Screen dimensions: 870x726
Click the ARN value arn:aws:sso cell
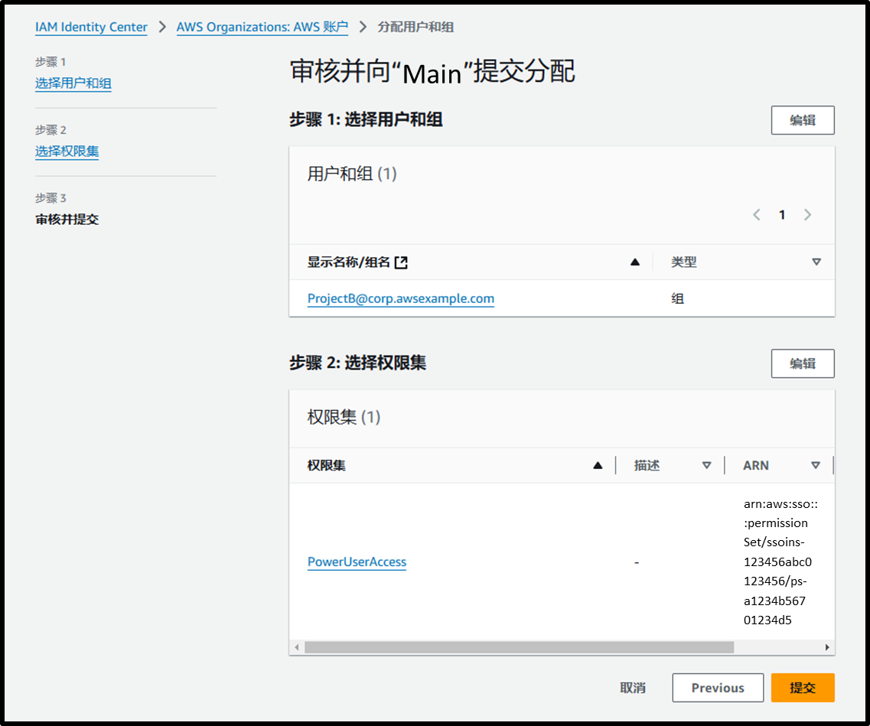tap(780, 562)
